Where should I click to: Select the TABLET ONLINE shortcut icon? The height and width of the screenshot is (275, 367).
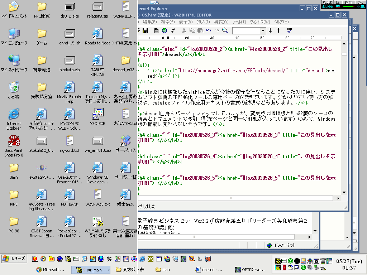tap(97, 66)
